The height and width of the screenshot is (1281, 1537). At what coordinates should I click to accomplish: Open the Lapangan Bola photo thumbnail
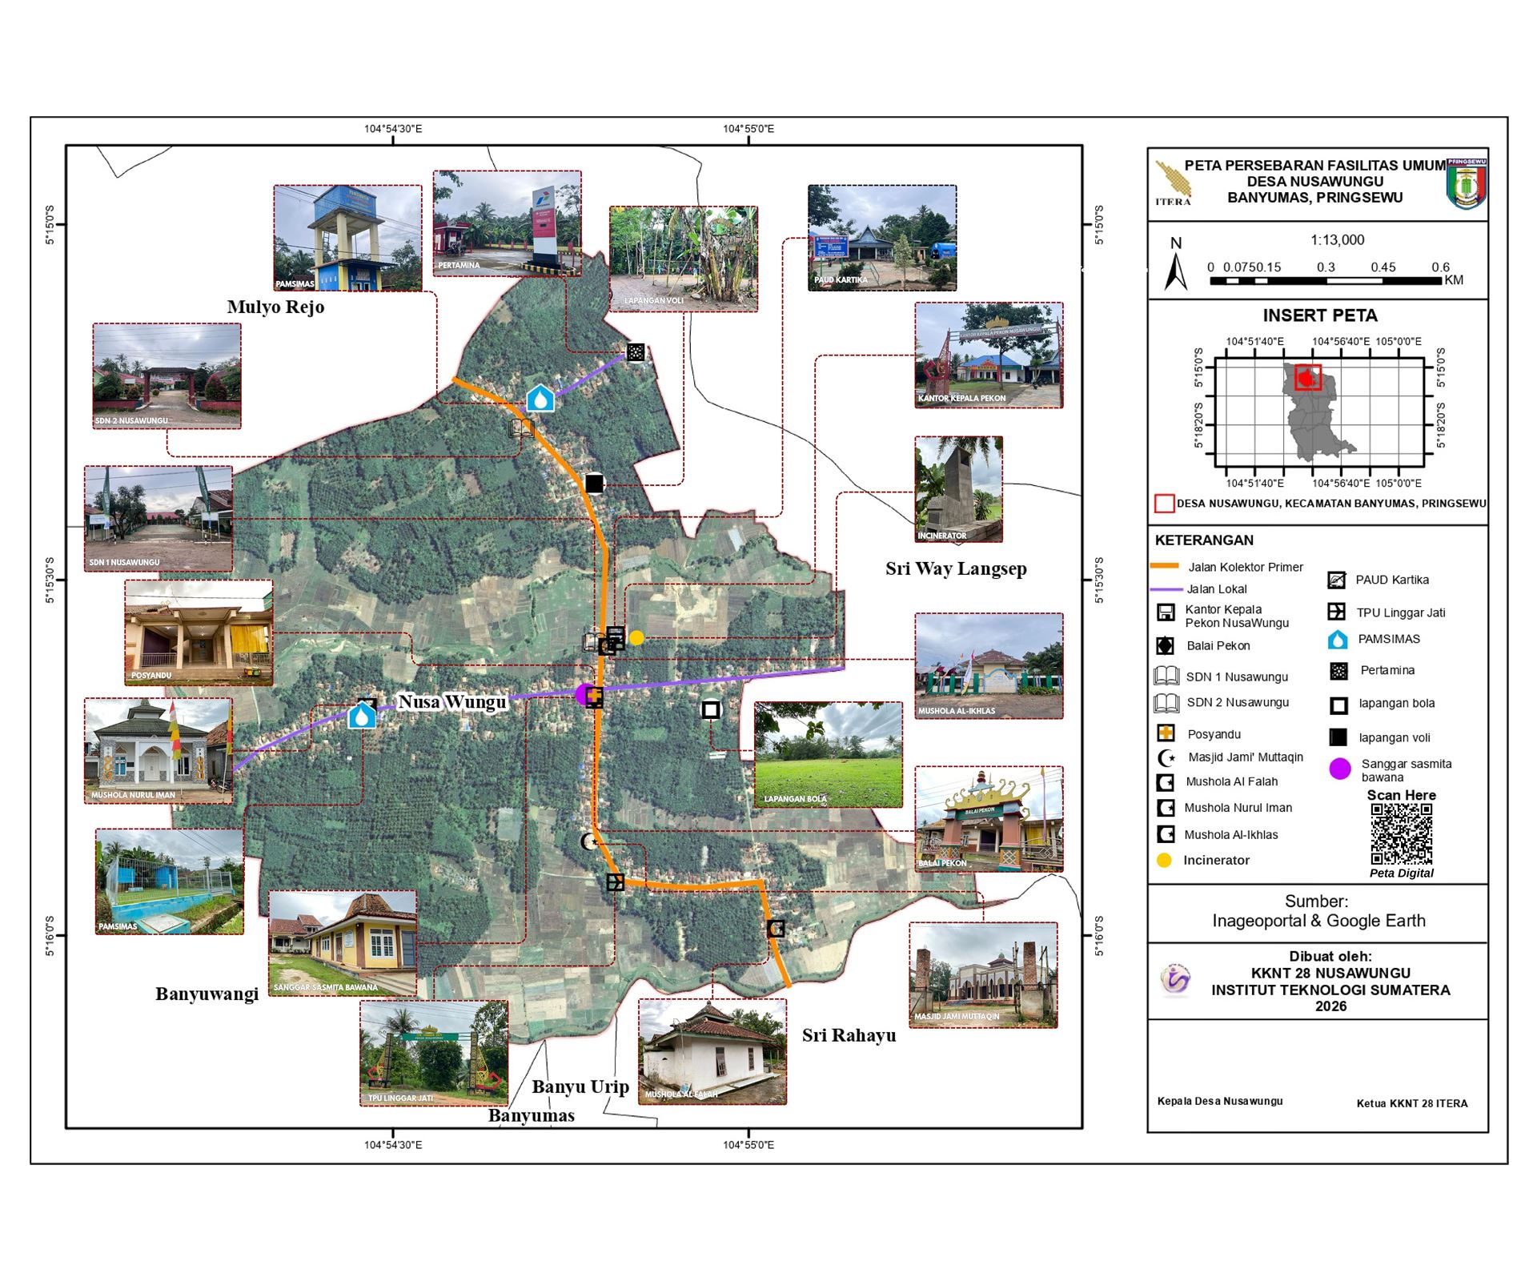tap(828, 754)
